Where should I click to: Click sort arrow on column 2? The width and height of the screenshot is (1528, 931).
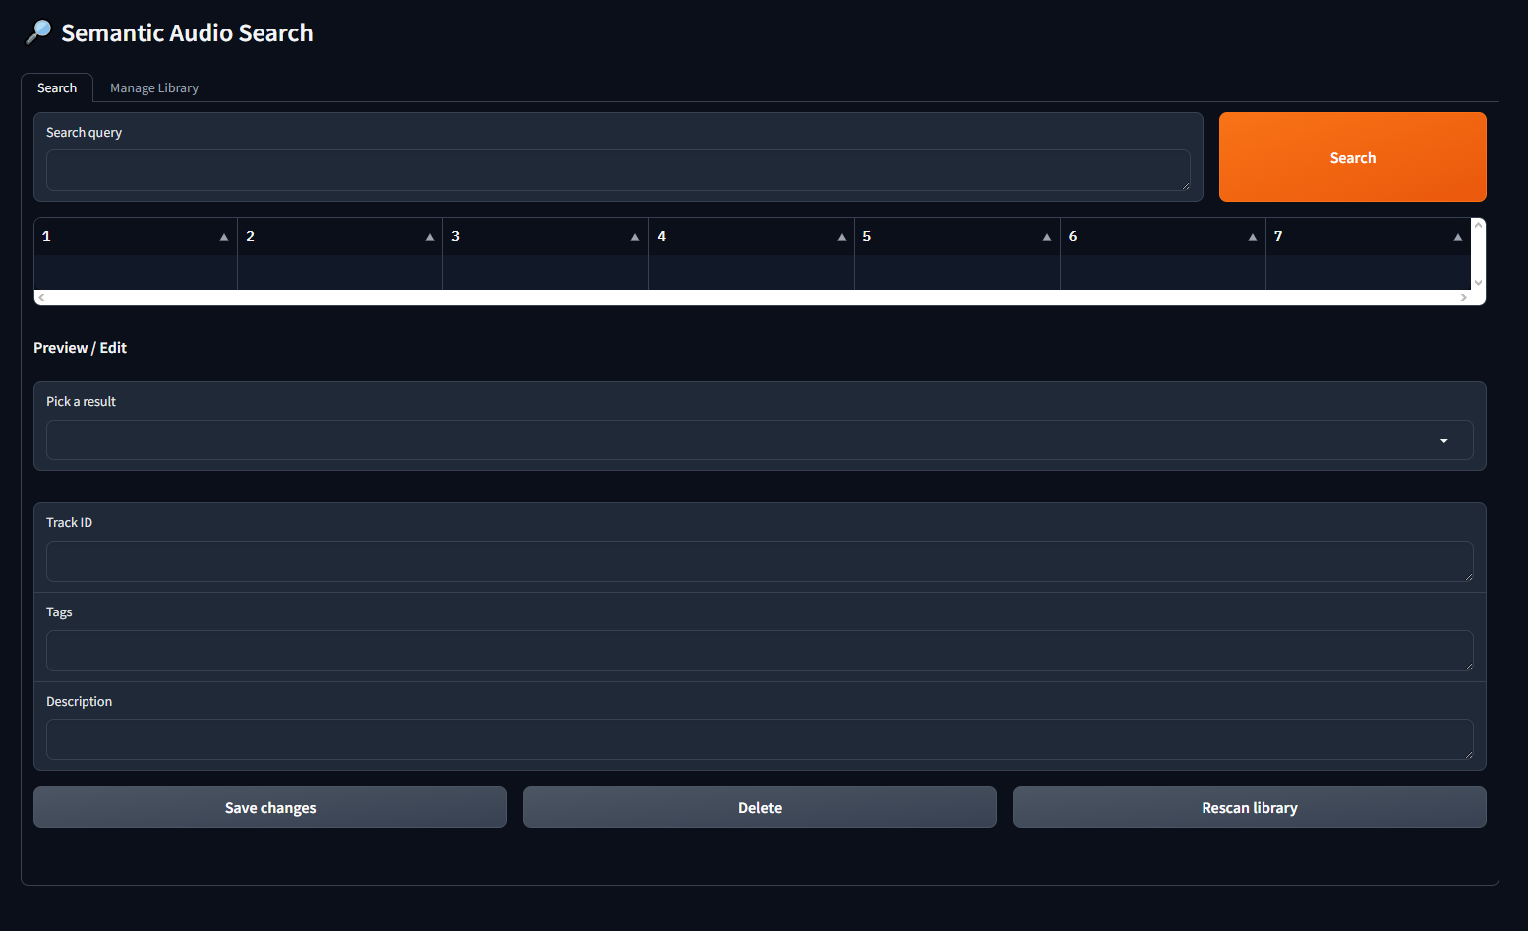click(x=430, y=237)
